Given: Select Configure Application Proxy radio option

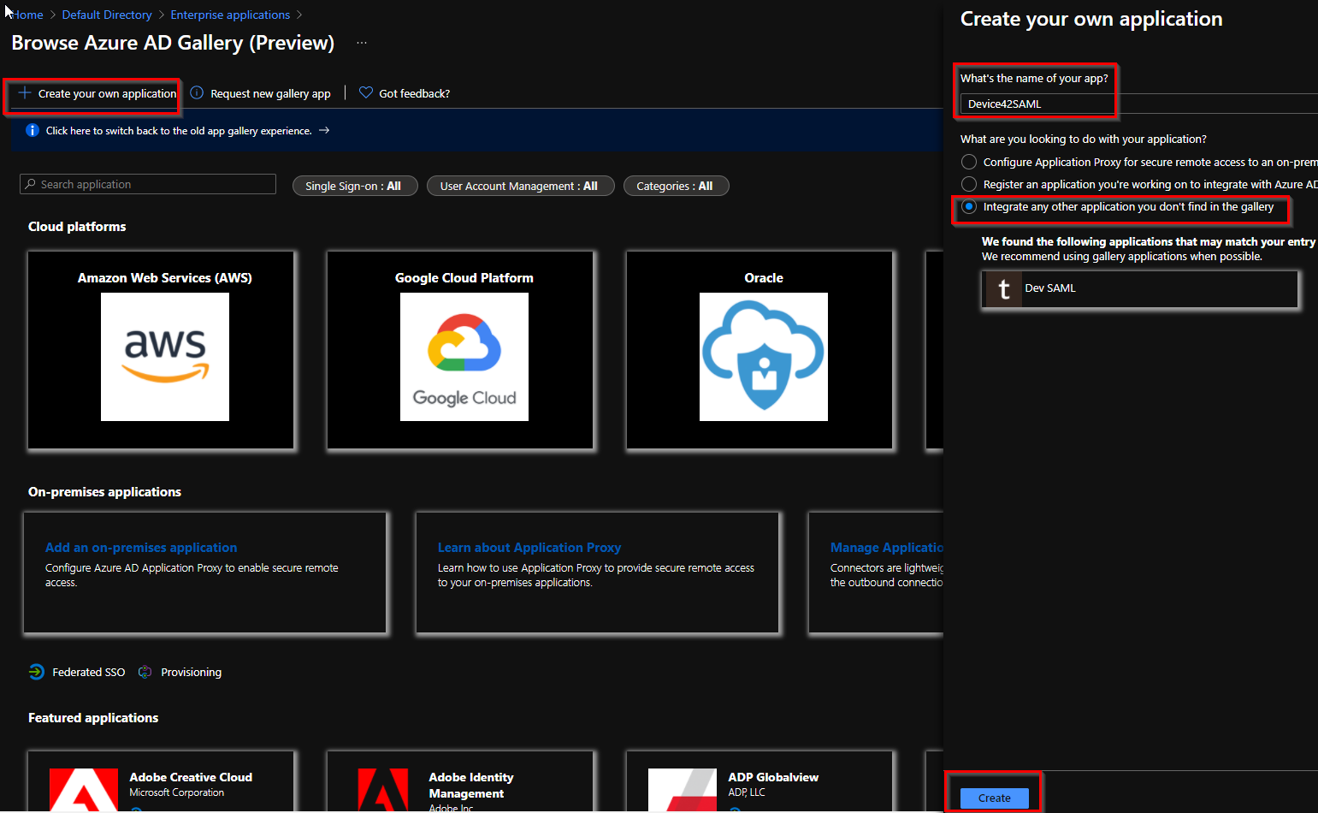Looking at the screenshot, I should click(x=969, y=162).
